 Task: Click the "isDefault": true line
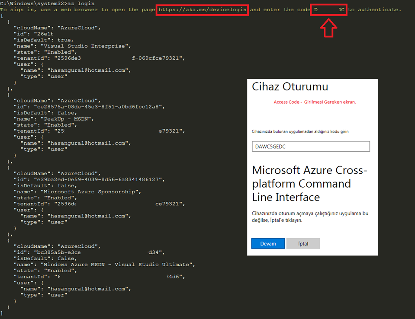(44, 40)
